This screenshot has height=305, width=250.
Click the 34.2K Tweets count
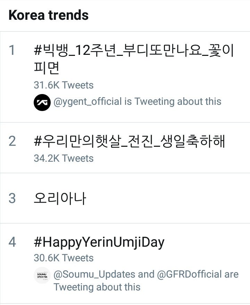[x=64, y=158]
